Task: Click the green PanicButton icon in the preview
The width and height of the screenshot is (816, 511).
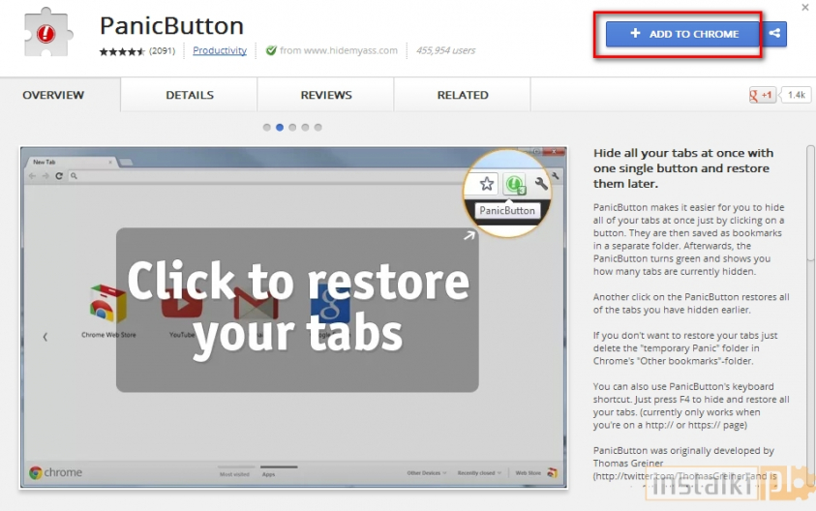Action: click(515, 183)
